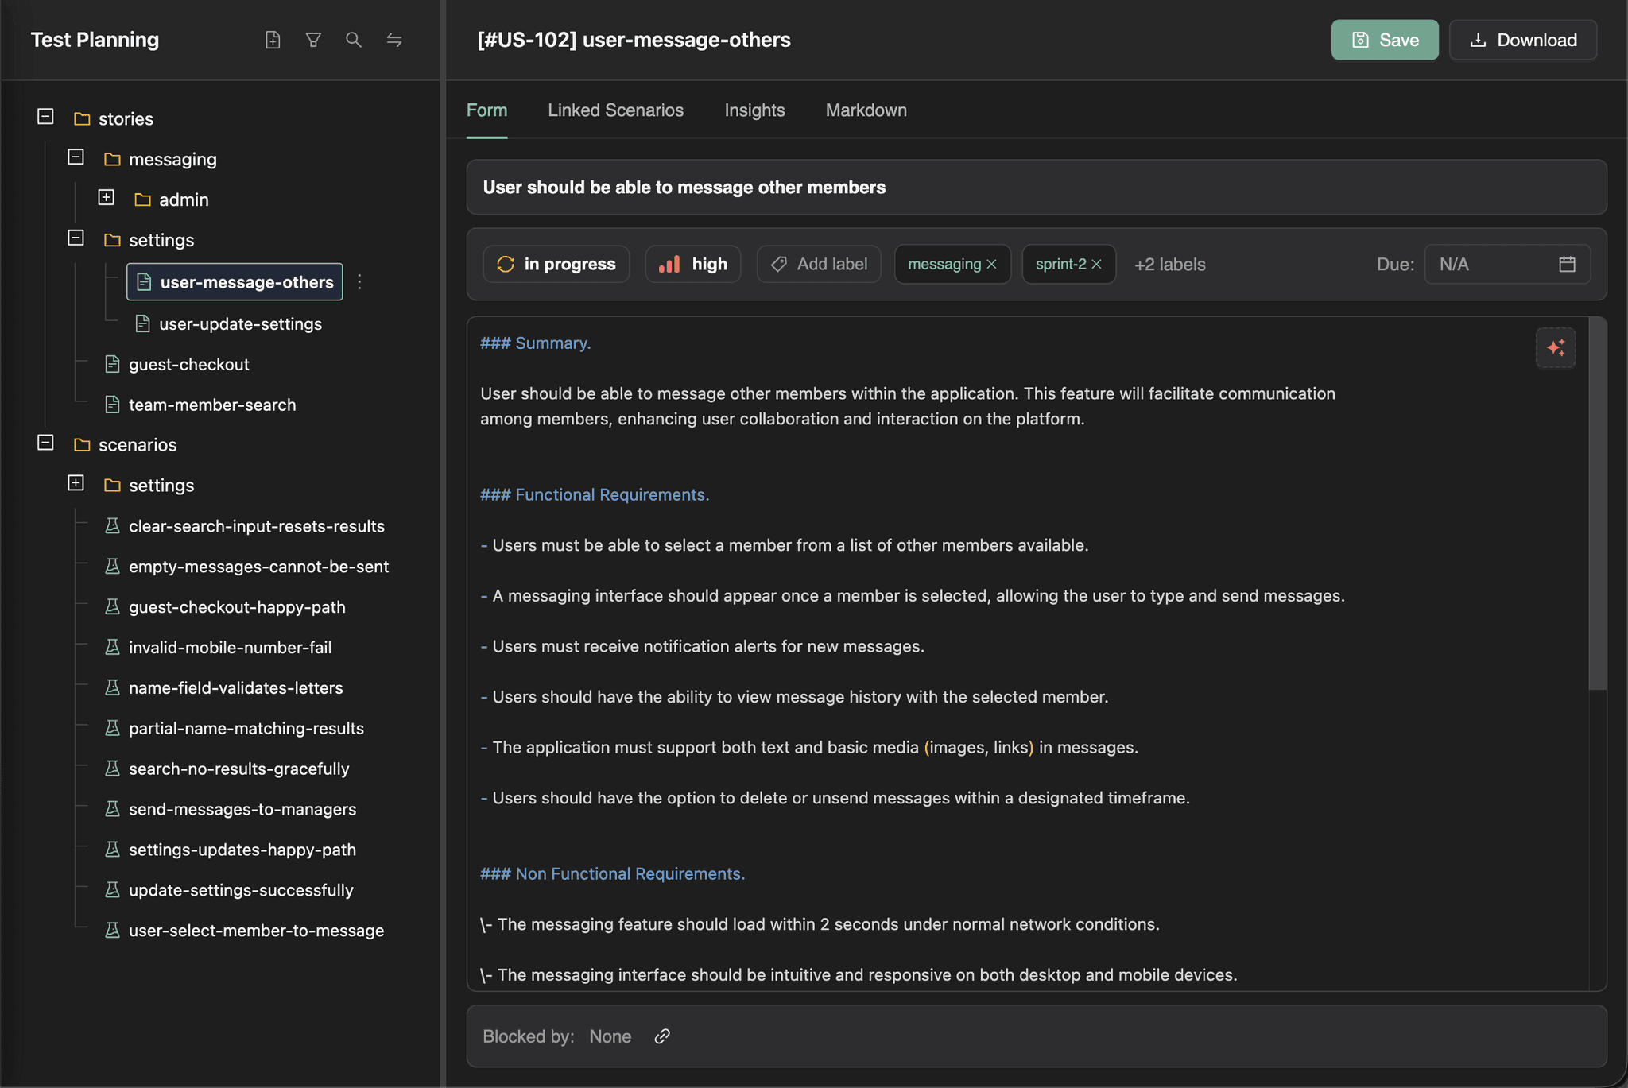The image size is (1628, 1088).
Task: Click the swap arrows icon in sidebar header
Action: (x=394, y=40)
